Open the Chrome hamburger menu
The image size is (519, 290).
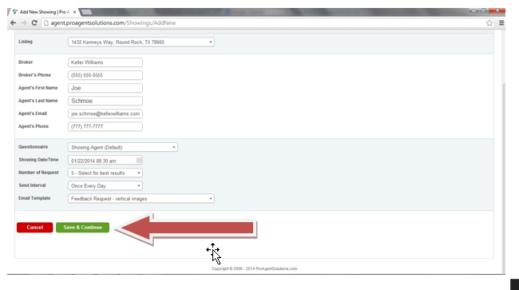pyautogui.click(x=501, y=23)
